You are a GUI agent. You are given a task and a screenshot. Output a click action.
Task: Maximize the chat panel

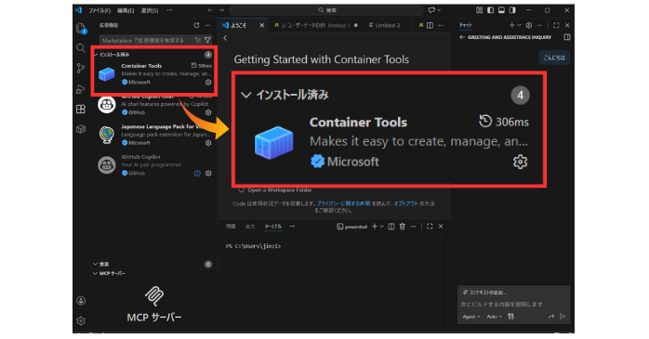tap(556, 26)
